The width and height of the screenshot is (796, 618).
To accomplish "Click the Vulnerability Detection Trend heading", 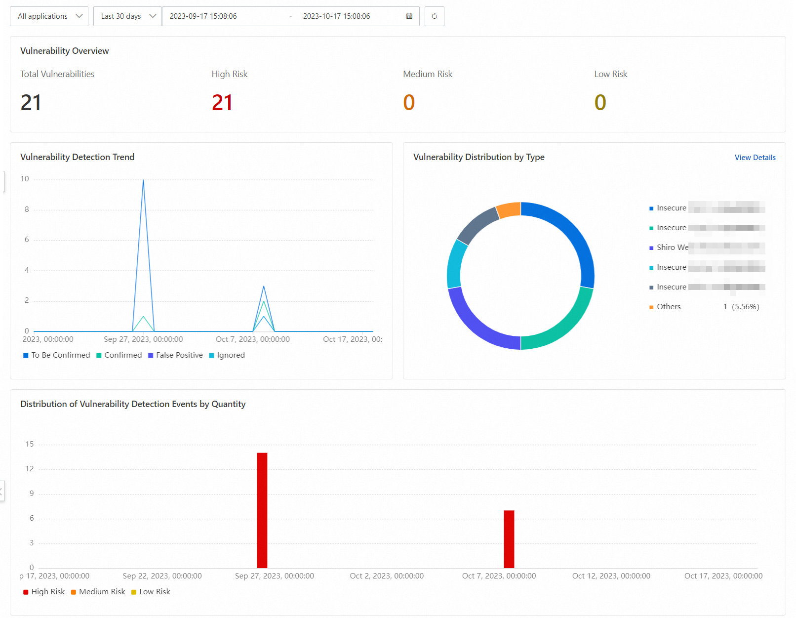I will point(78,157).
